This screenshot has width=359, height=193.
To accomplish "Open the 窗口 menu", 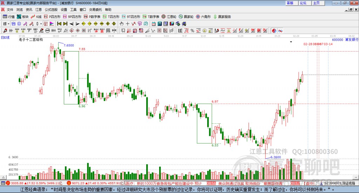I will tap(83, 9).
